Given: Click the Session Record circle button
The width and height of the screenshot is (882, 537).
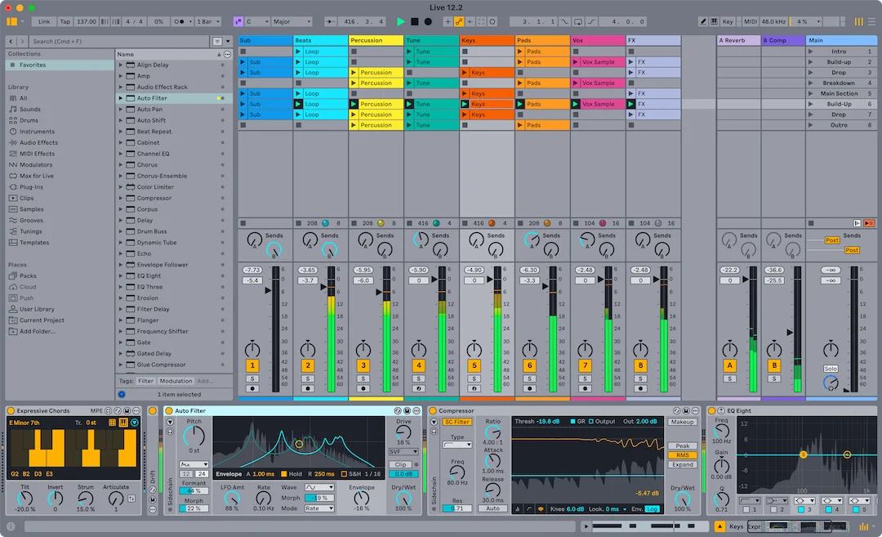Looking at the screenshot, I should pos(492,22).
